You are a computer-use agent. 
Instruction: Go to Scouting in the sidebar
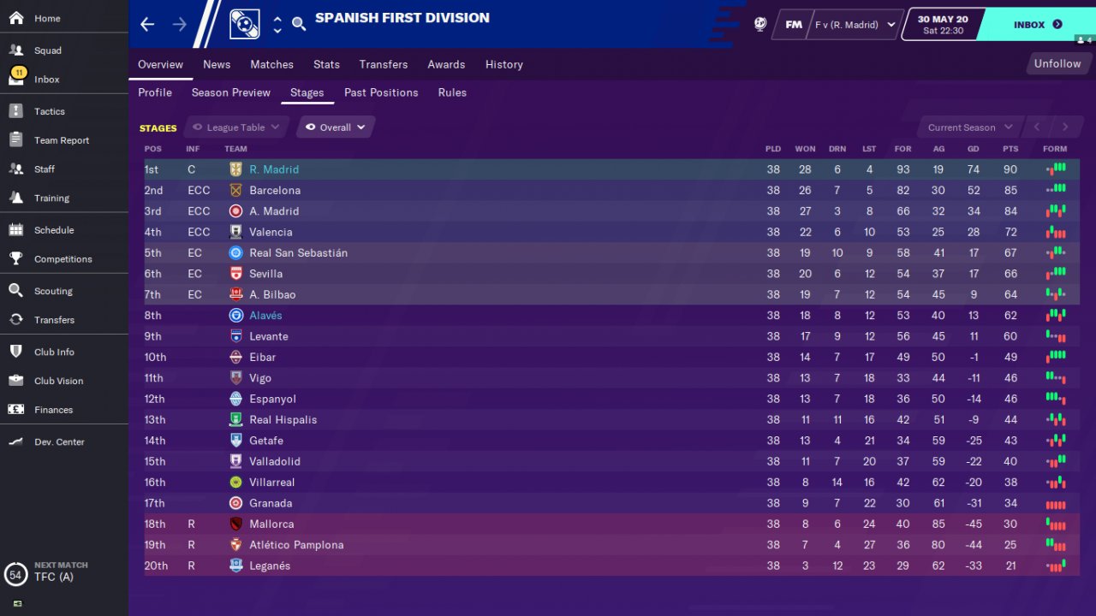point(53,291)
